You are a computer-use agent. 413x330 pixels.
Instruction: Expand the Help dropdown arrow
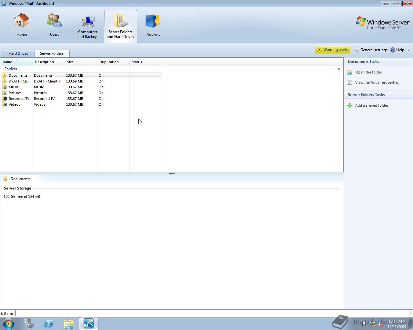(408, 50)
